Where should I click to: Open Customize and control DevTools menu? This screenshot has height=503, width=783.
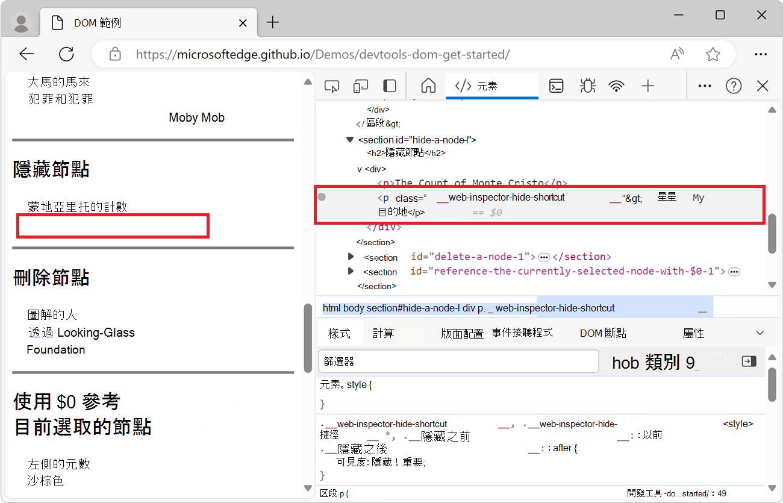705,86
